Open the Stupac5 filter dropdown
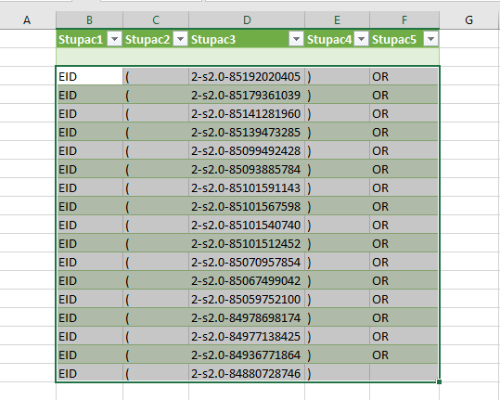 click(x=430, y=39)
